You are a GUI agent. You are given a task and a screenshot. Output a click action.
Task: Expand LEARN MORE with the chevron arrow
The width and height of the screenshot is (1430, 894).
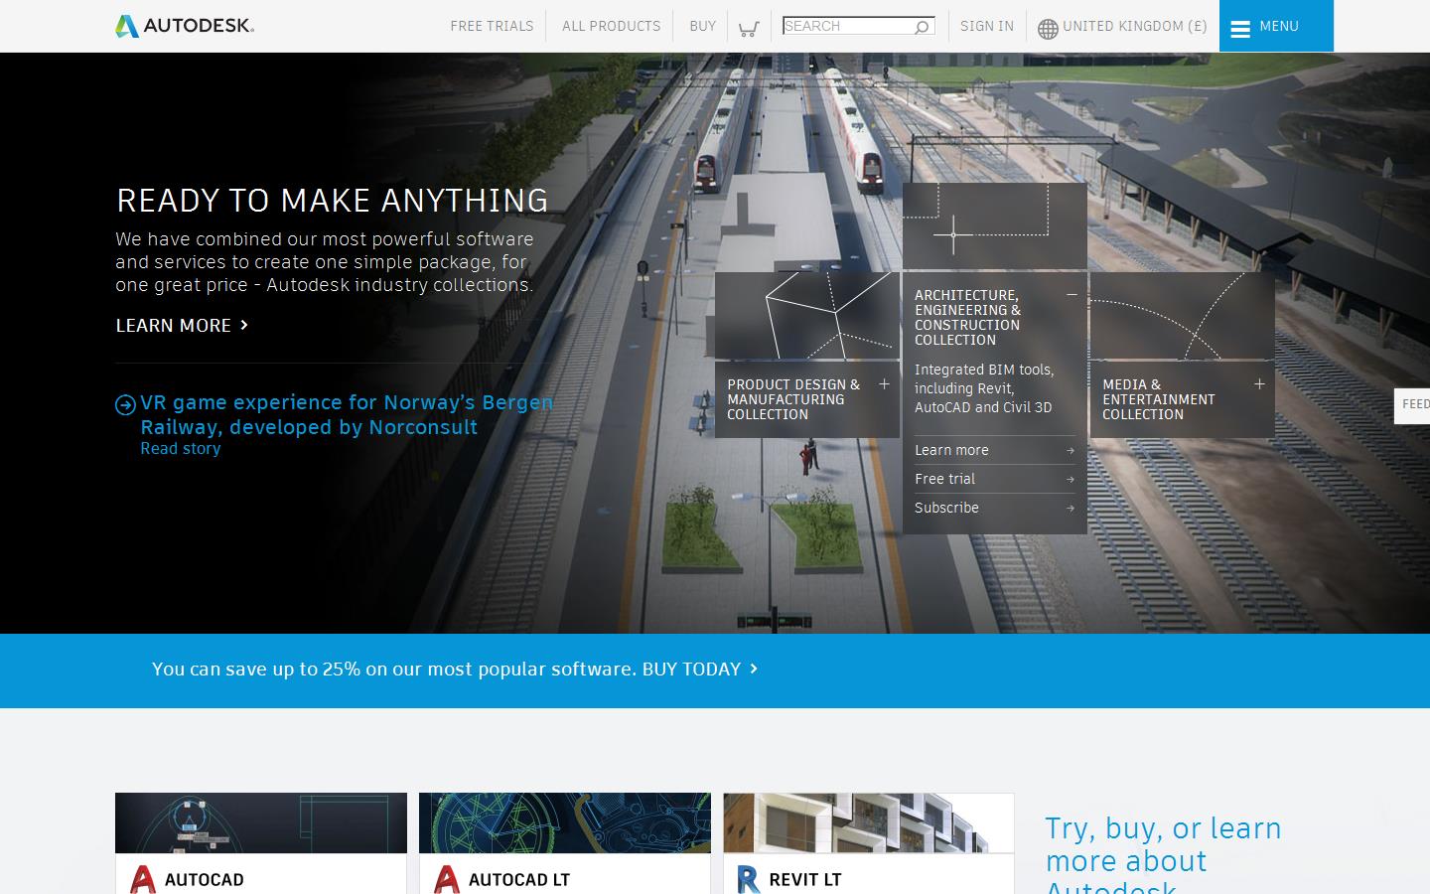[x=244, y=325]
